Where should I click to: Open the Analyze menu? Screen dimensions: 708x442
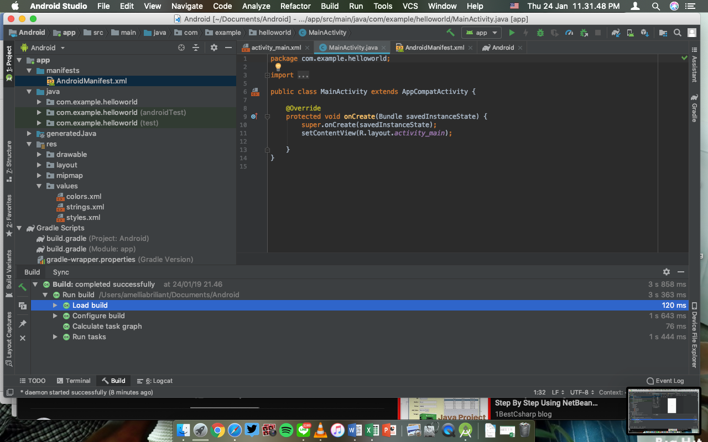click(x=256, y=6)
